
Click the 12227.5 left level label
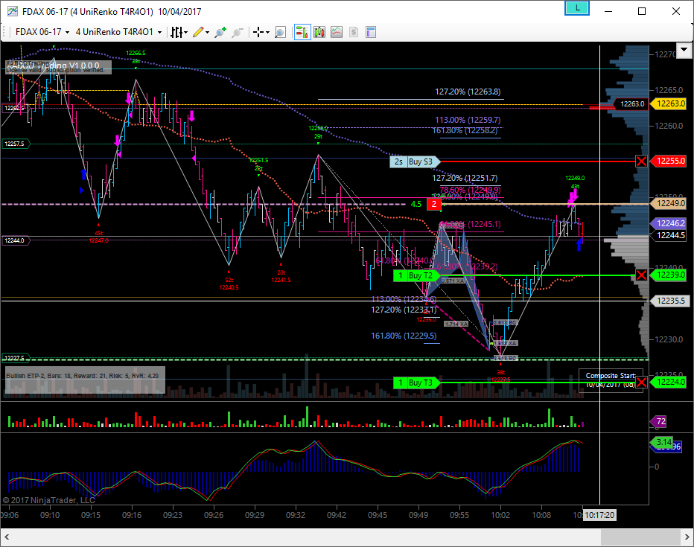[x=16, y=358]
